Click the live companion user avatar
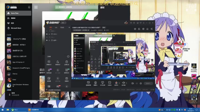 [x=126, y=23]
